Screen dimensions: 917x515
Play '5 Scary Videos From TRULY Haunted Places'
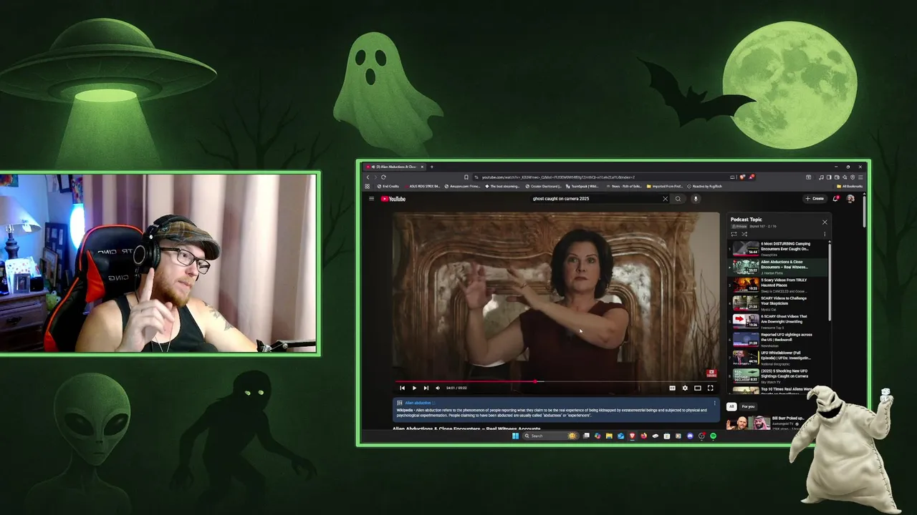[x=778, y=285]
